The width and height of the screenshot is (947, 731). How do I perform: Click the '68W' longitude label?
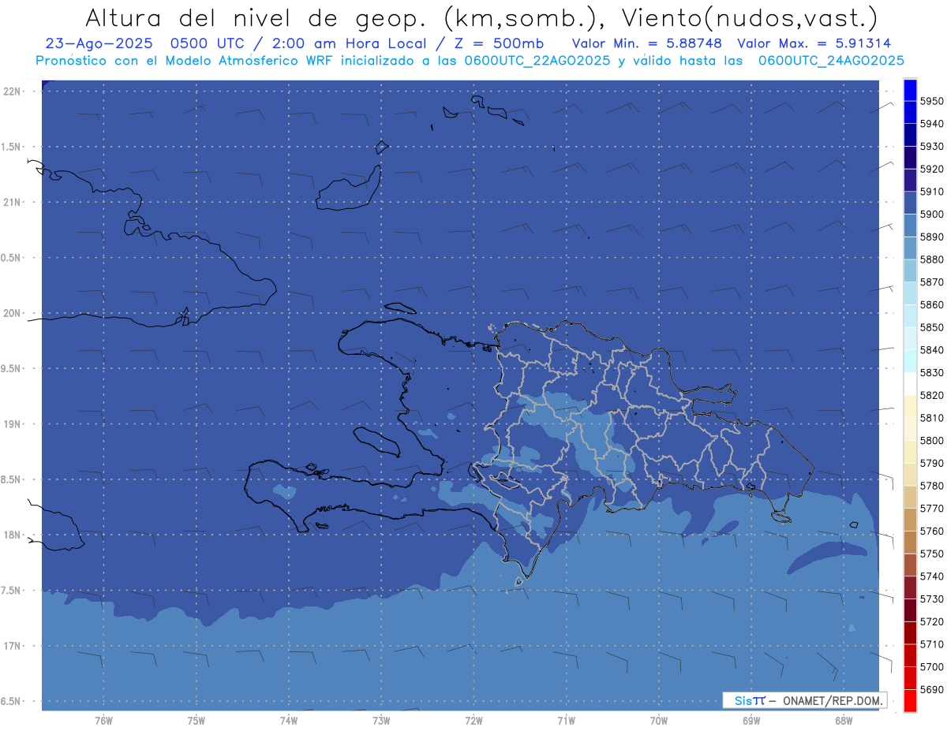[x=844, y=721]
